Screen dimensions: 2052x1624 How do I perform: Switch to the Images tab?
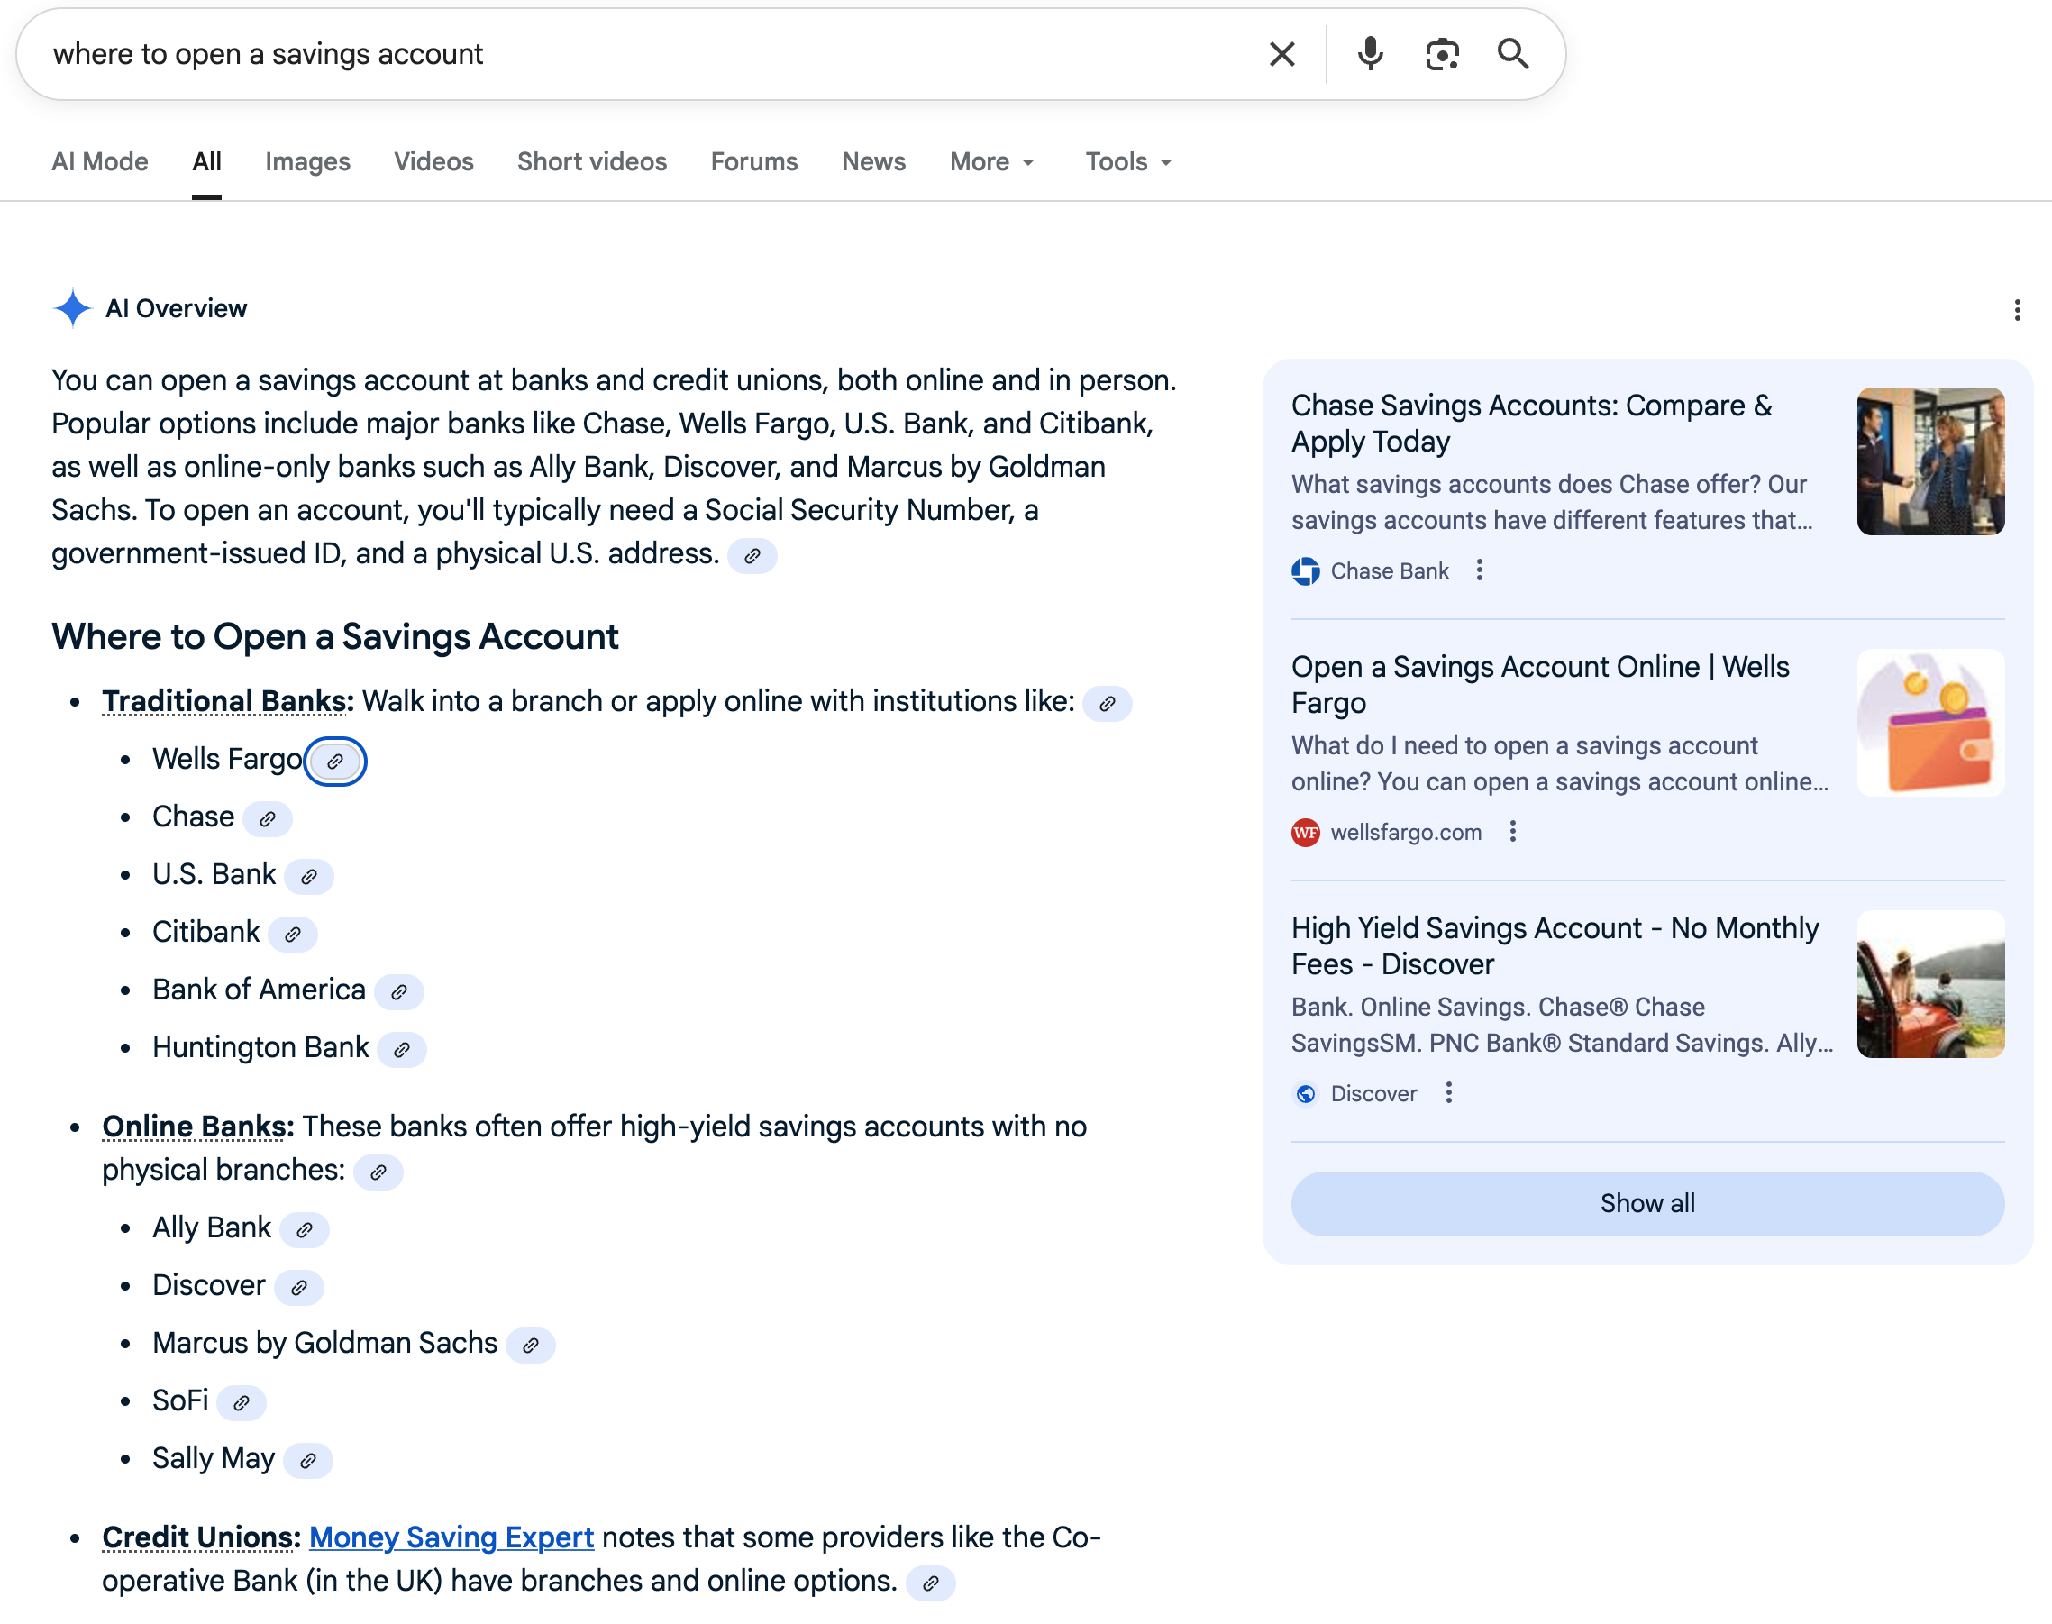pos(307,161)
